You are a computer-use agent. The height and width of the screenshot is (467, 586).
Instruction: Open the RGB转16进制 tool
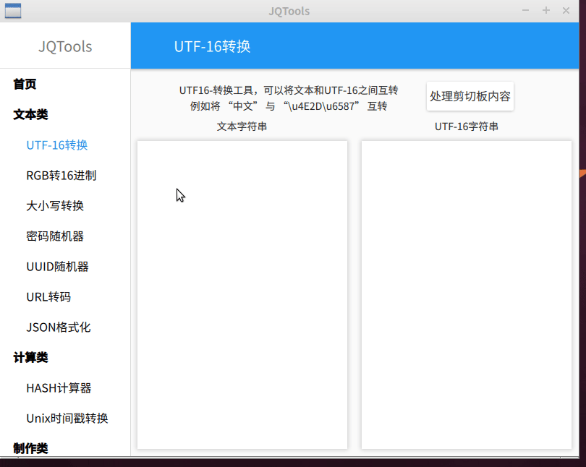(61, 175)
